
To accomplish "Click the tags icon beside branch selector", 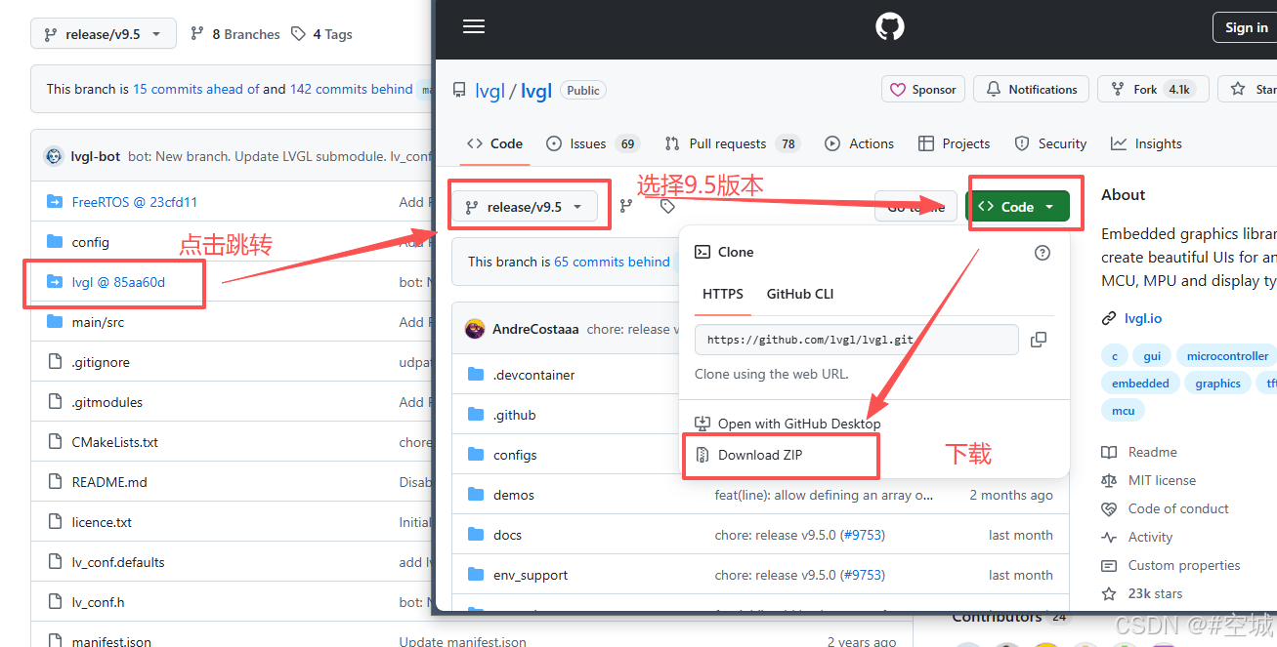I will [x=667, y=206].
